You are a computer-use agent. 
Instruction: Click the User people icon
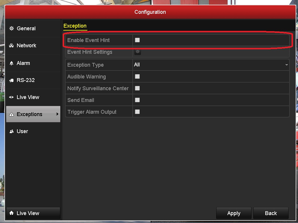point(11,131)
